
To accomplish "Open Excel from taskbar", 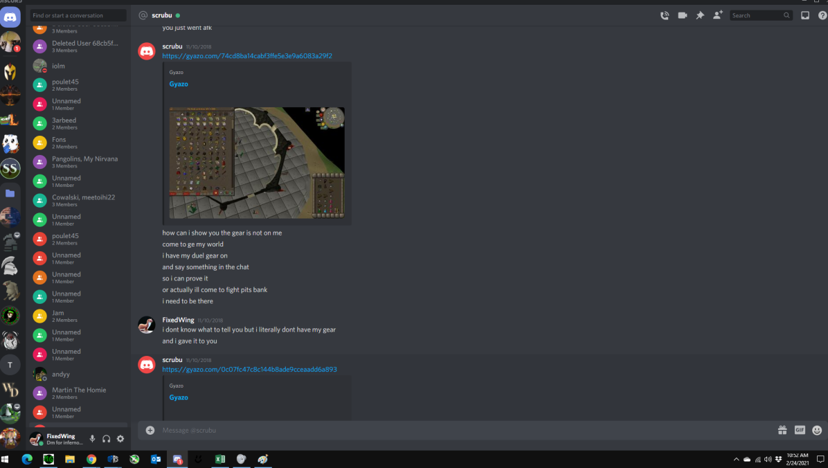I will pyautogui.click(x=220, y=459).
